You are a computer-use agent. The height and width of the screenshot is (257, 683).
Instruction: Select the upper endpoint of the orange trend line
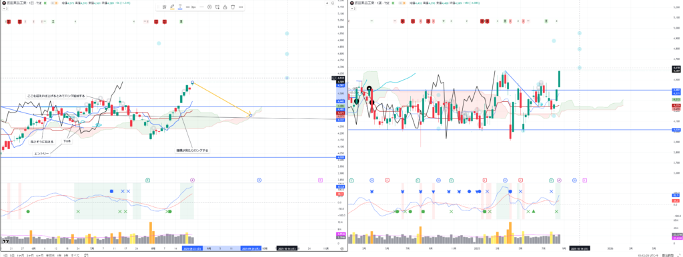pos(193,82)
